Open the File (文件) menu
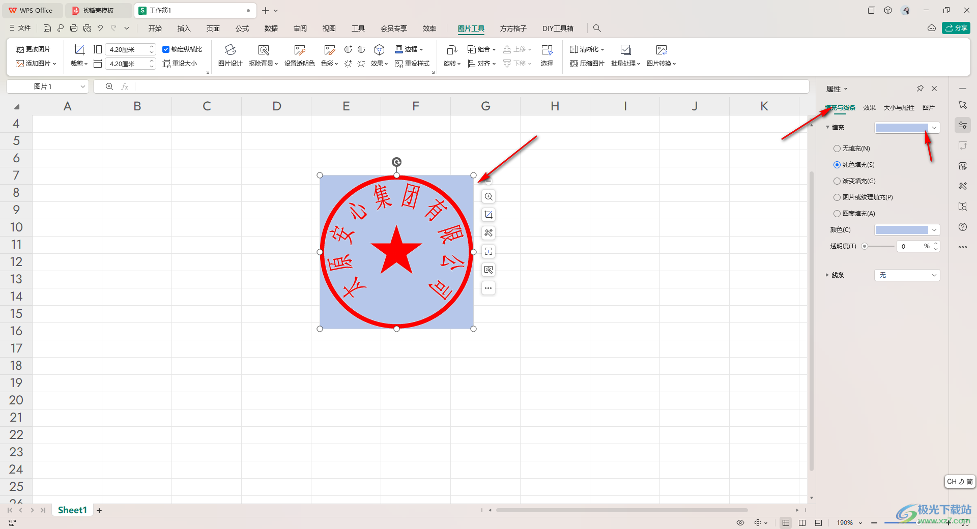977x529 pixels. point(20,28)
